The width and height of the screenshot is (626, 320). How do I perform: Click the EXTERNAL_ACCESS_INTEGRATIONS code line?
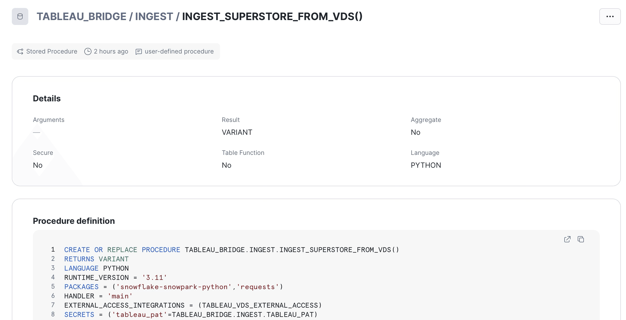click(193, 305)
